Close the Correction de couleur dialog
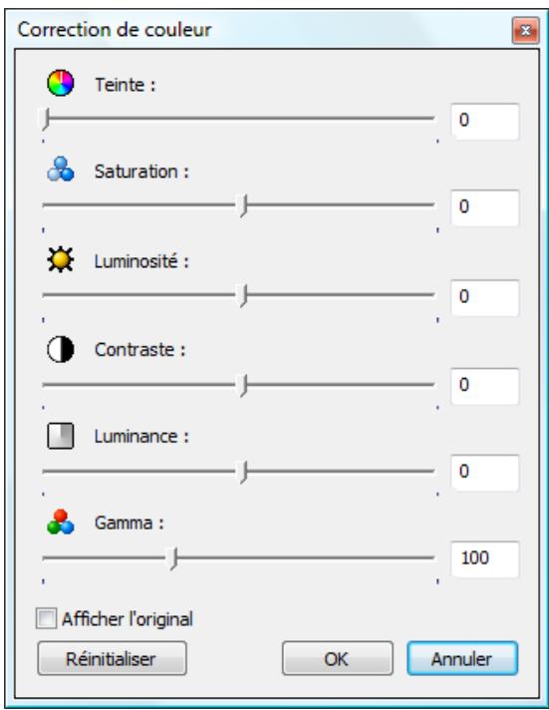The width and height of the screenshot is (549, 710). [525, 31]
